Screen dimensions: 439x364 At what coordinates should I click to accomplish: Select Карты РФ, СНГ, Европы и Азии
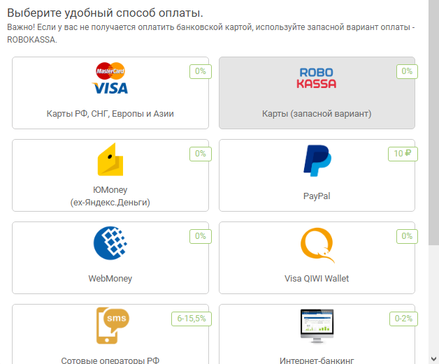pyautogui.click(x=110, y=114)
